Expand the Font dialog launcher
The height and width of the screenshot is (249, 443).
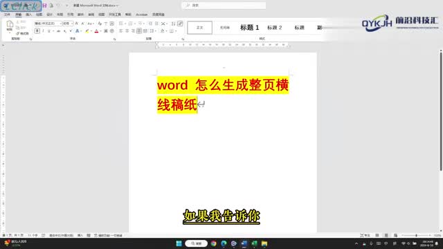click(114, 39)
